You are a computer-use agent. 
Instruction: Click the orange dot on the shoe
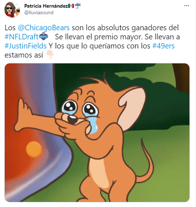pos(34,149)
